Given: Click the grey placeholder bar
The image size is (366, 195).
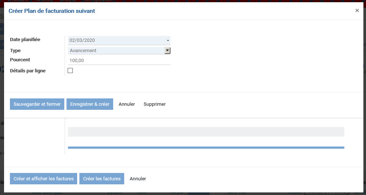Looking at the screenshot, I should [206, 132].
